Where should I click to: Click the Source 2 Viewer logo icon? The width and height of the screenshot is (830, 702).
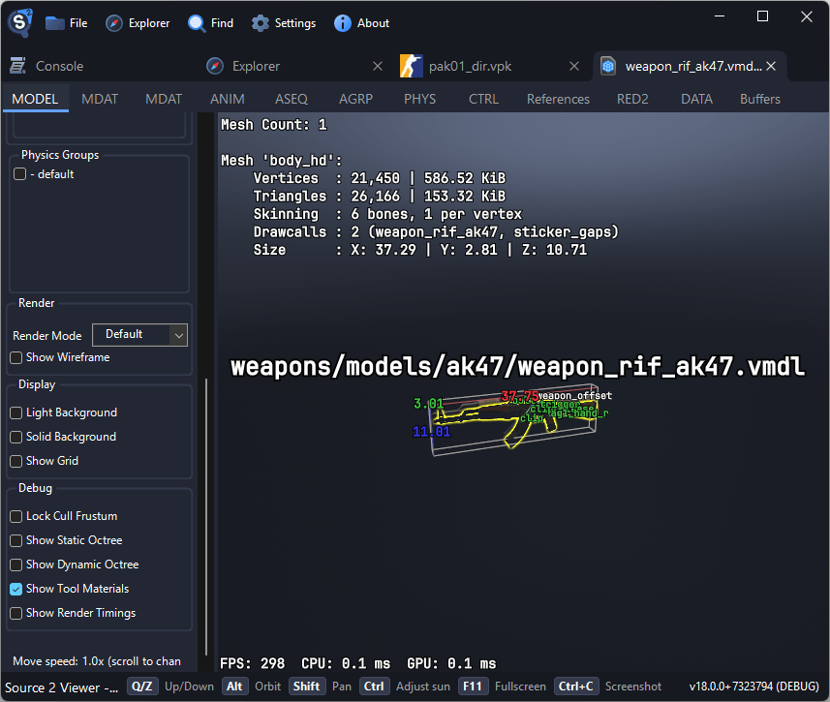pos(19,22)
